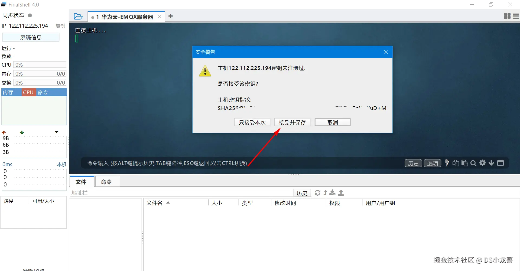
Task: Refresh the file list
Action: point(317,193)
